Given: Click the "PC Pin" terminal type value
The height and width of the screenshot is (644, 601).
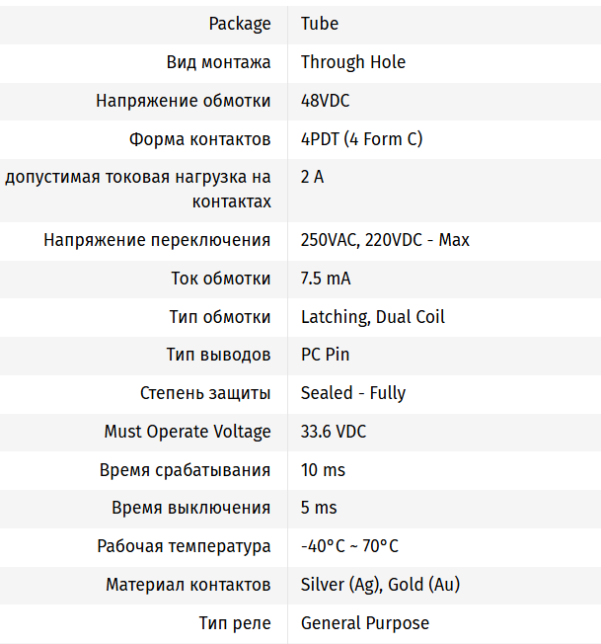Looking at the screenshot, I should (x=325, y=355).
